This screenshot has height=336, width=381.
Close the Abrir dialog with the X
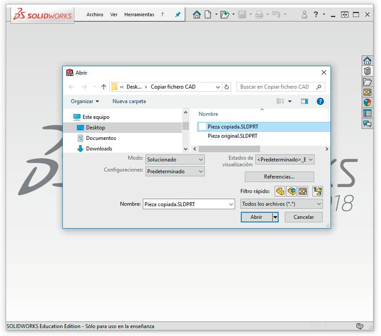(324, 72)
